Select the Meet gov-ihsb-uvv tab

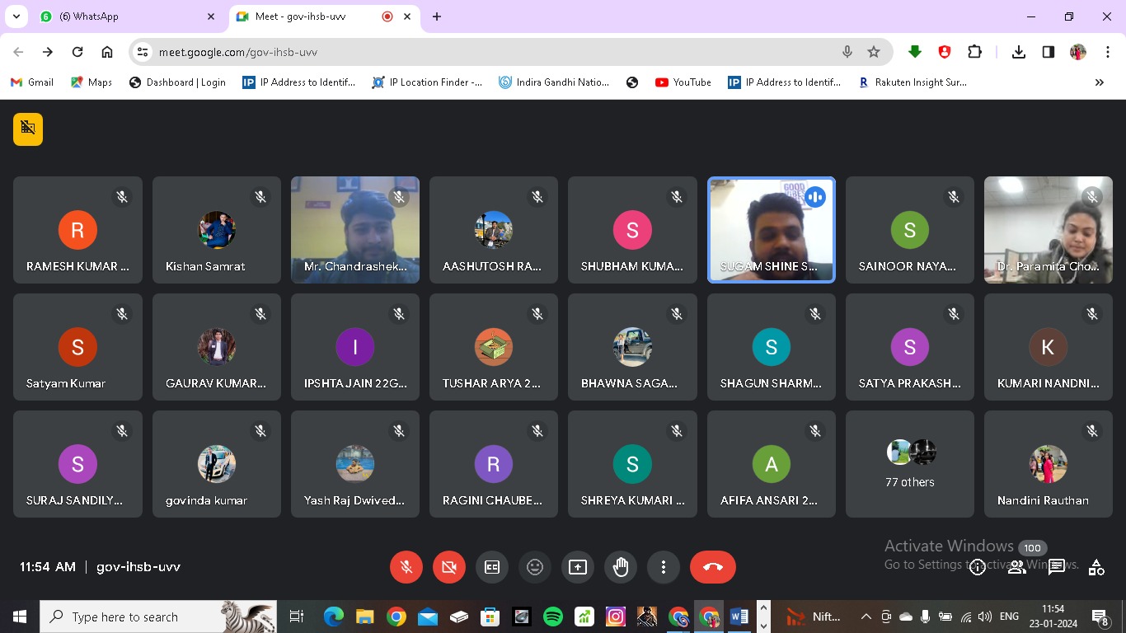tap(313, 16)
